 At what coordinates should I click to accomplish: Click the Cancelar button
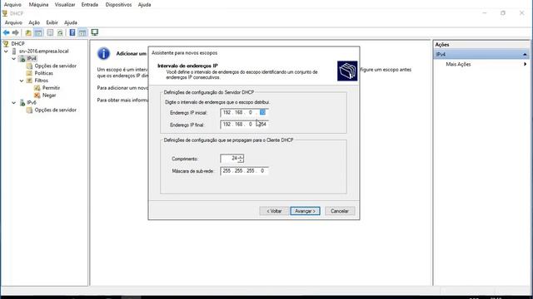[340, 211]
